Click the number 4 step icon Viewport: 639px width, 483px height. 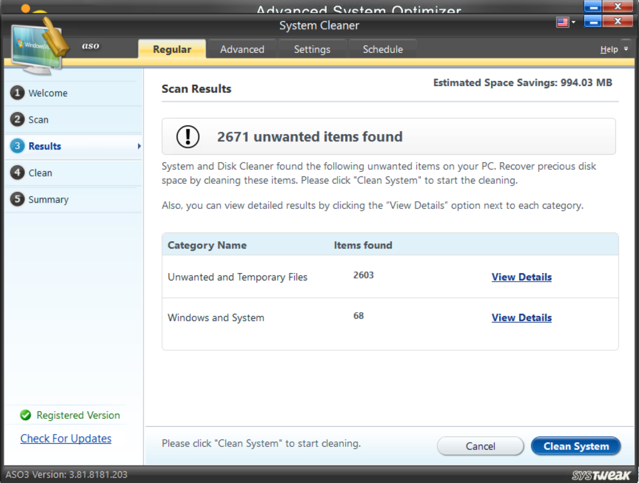click(x=17, y=173)
